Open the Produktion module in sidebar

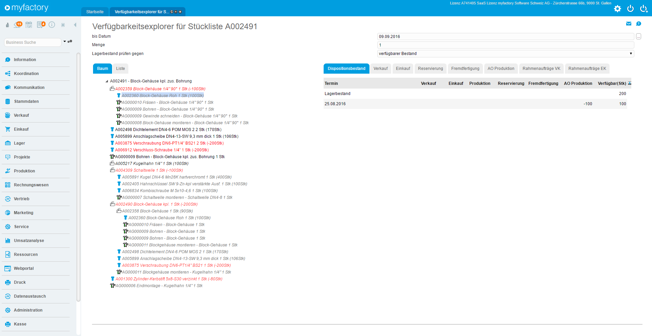tap(24, 171)
